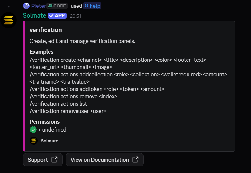Click the Solmate text in embed footer
Viewport: 251px width, 173px height.
49,141
